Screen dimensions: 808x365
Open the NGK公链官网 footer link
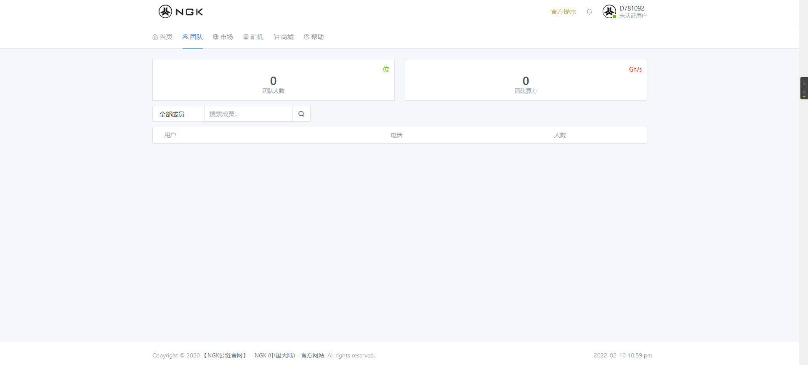[225, 355]
